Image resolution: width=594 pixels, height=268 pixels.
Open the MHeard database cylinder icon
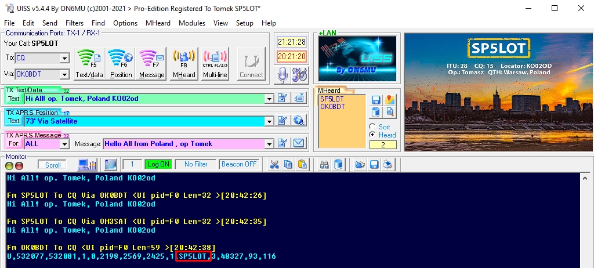point(376,112)
